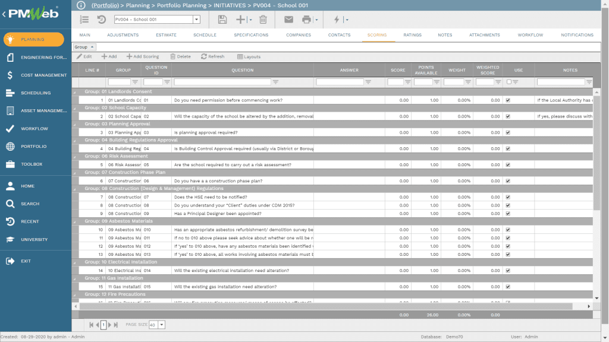Screen dimensions: 609x342
Task: Uncheck Use checkbox for Landlords Consent row
Action: [507, 100]
